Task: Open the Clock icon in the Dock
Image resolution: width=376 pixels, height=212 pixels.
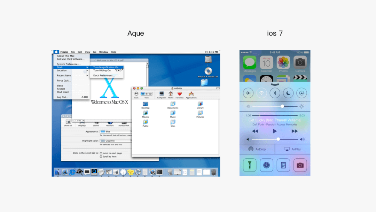Action: tap(123, 172)
